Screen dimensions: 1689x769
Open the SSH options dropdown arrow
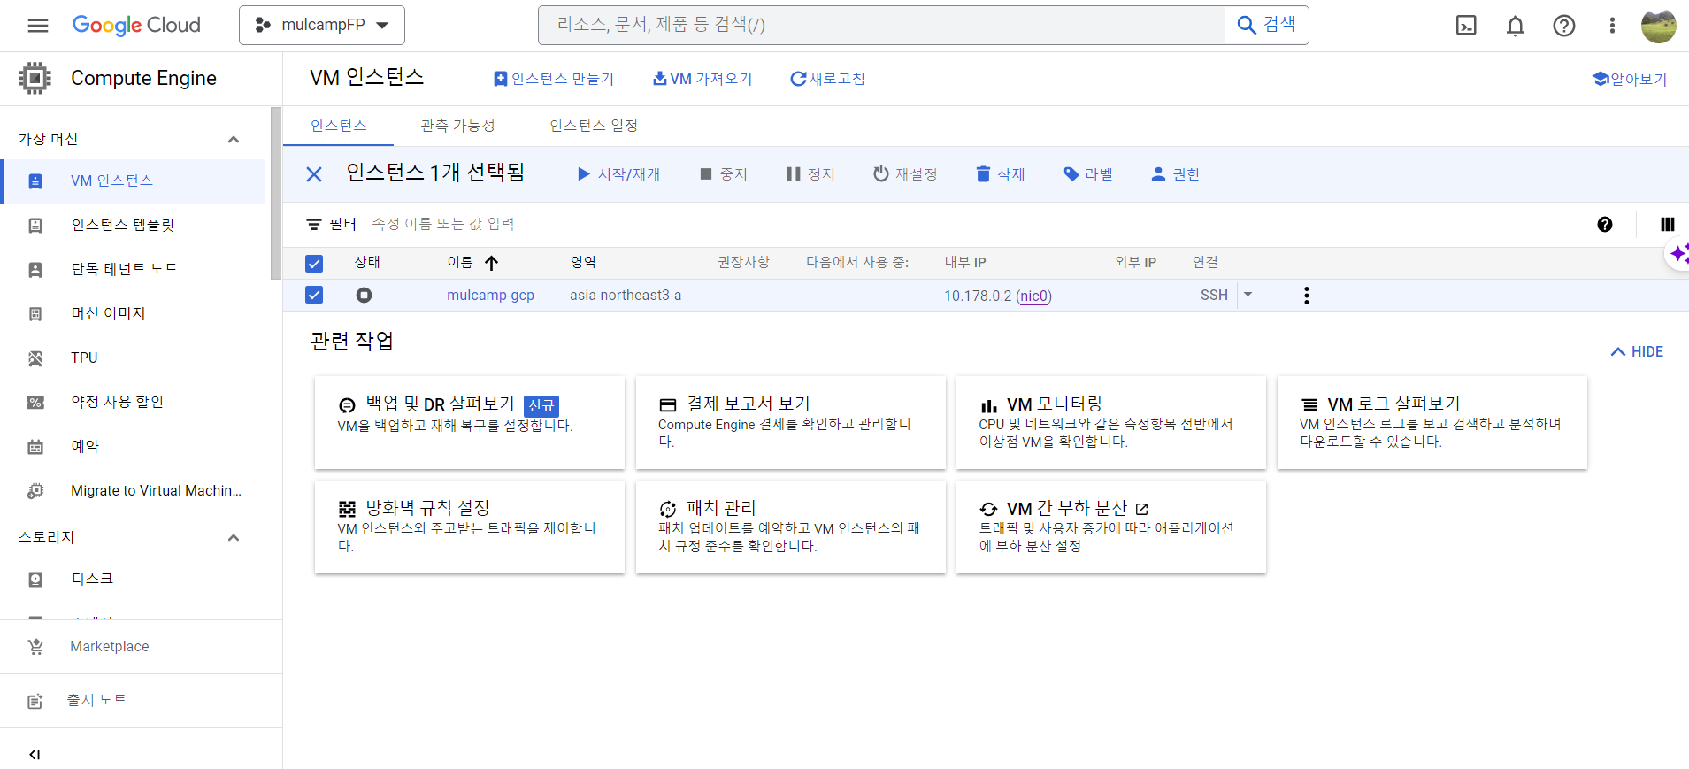click(1248, 295)
